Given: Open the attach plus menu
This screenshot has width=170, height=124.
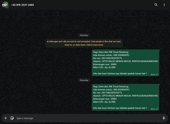Looking at the screenshot, I should (5, 118).
